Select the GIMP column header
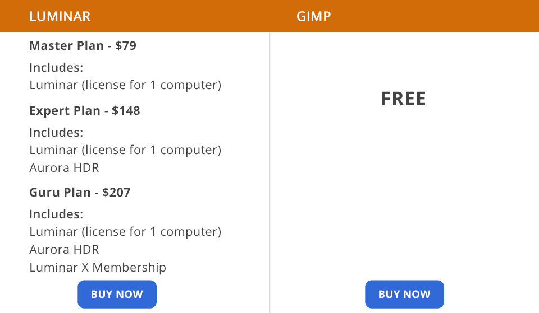The height and width of the screenshot is (313, 539). 313,16
